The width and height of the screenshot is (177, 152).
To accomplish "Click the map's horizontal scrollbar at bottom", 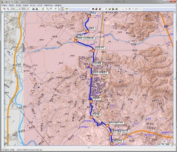I will pos(89,147).
